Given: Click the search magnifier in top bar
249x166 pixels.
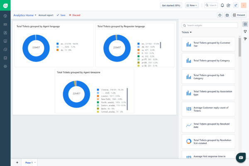Looking at the screenshot, I should pyautogui.click(x=207, y=5).
